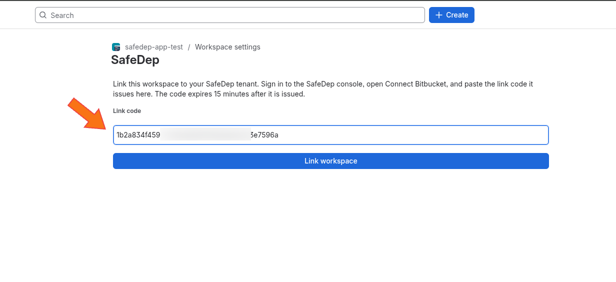Open the safedep-app-test workspace avatar icon

coord(116,47)
